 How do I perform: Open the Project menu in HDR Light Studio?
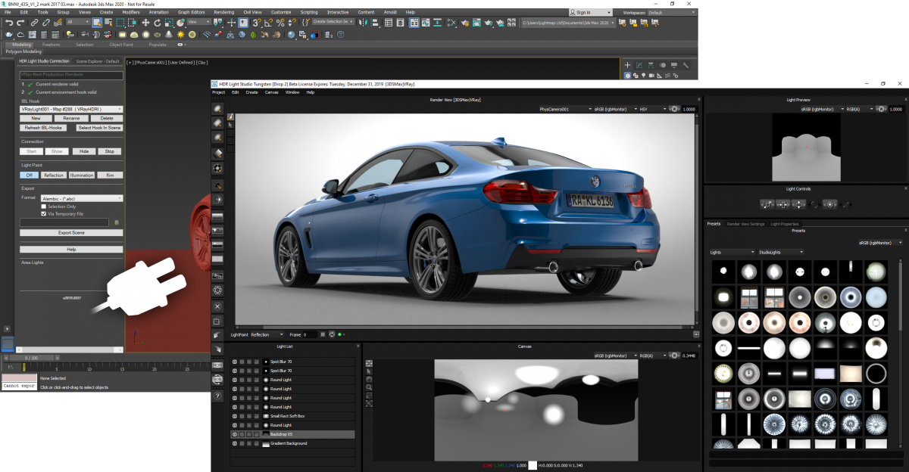219,92
